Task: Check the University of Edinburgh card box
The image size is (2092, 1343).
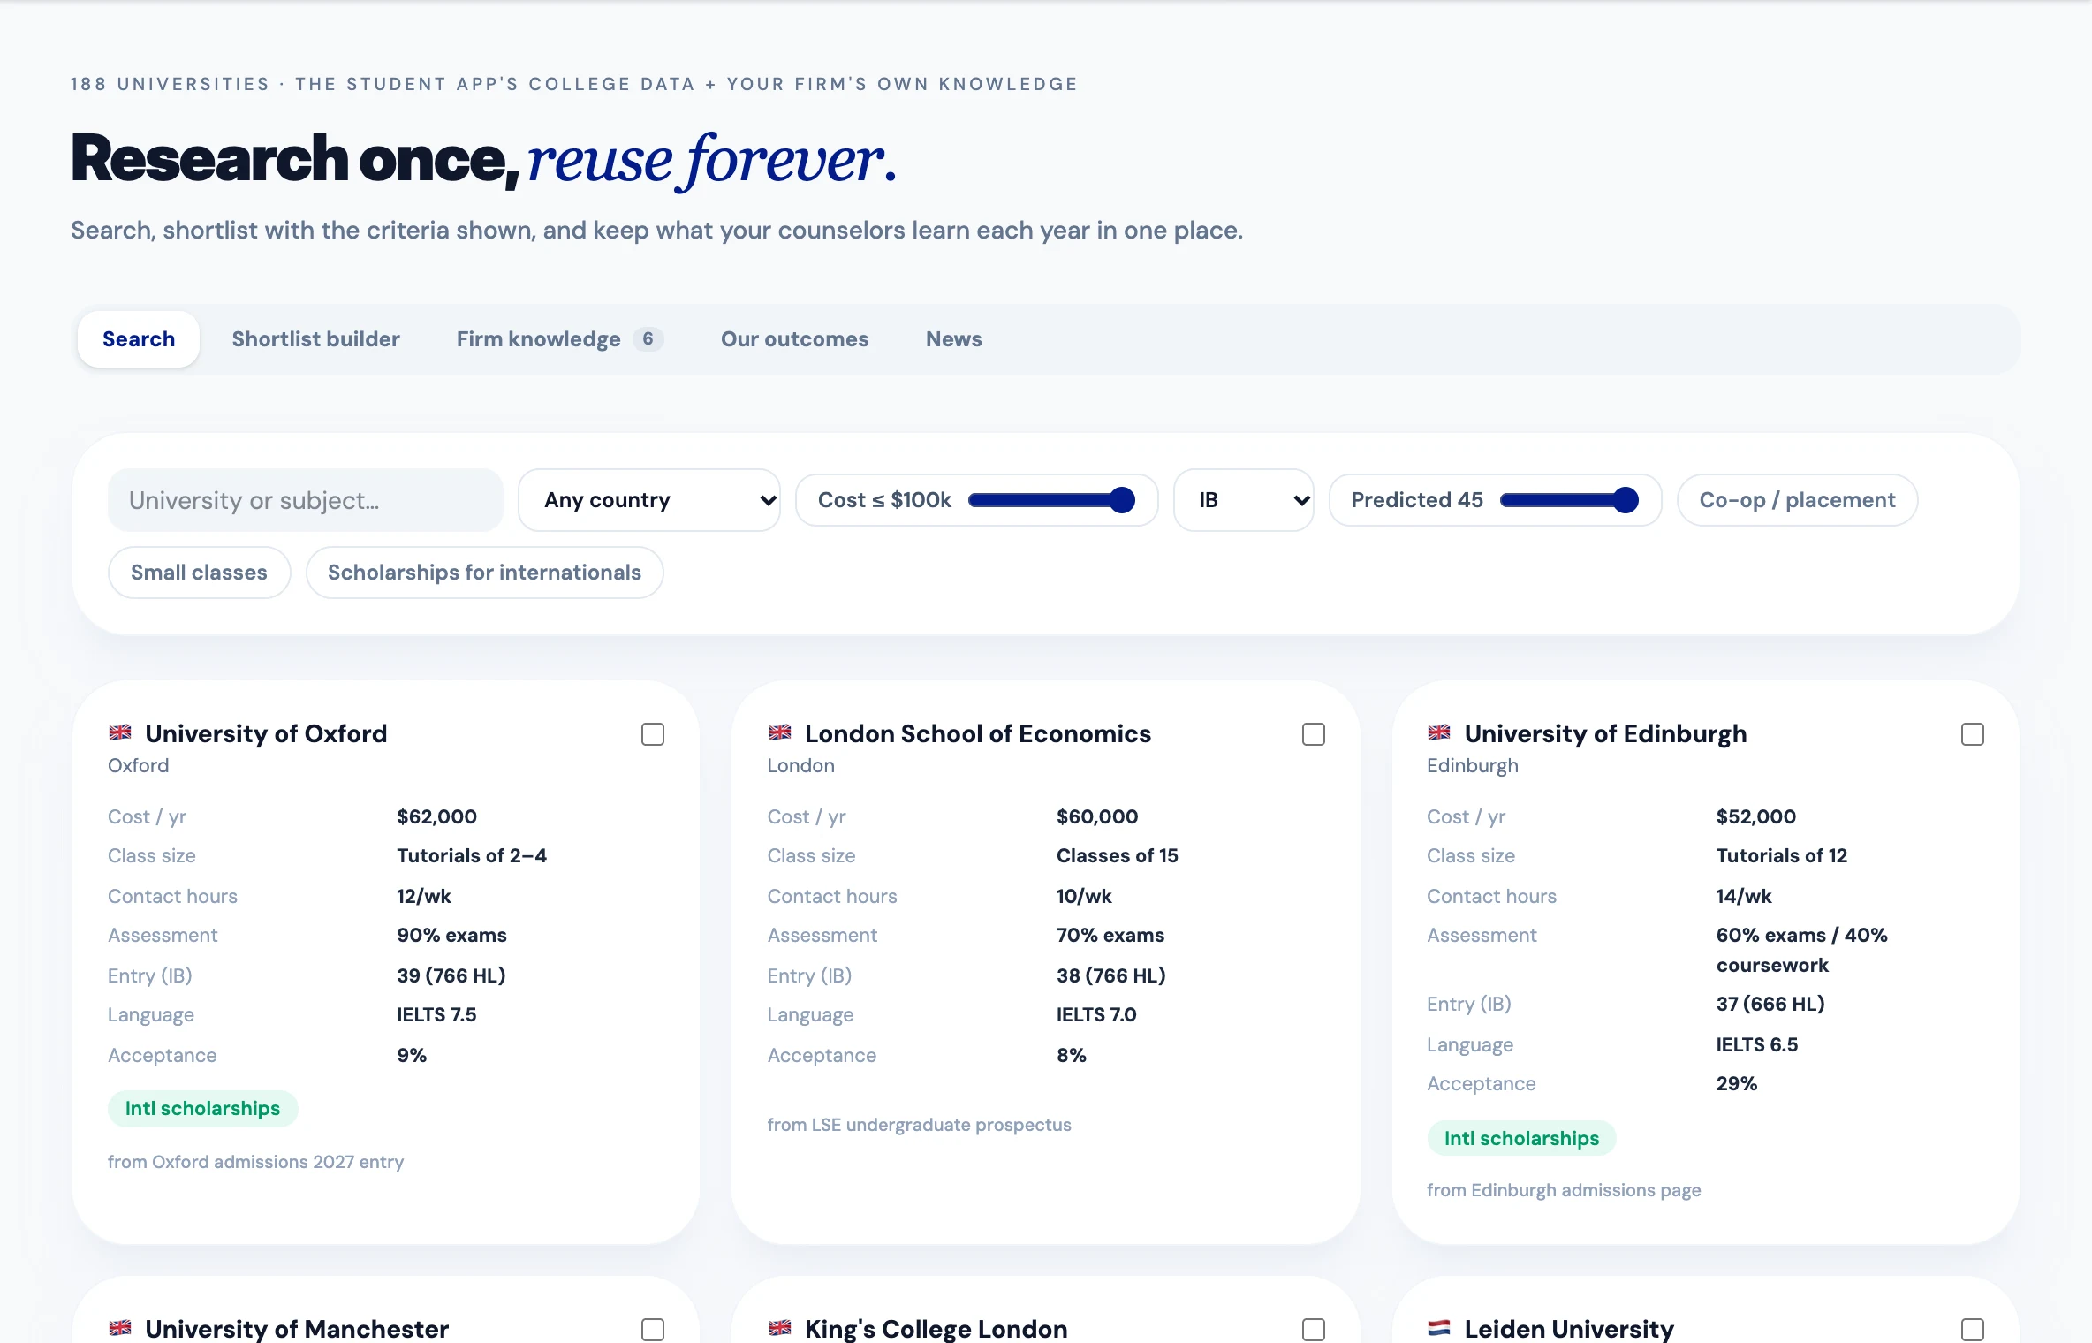Action: click(x=1973, y=734)
